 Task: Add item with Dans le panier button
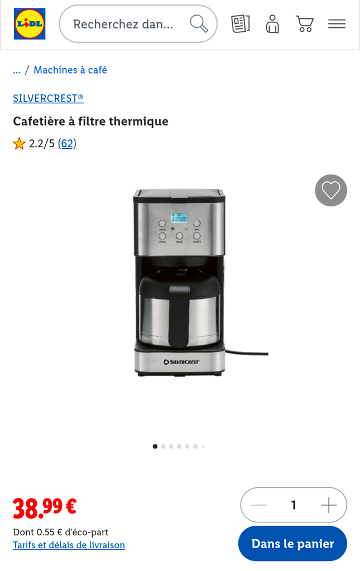292,544
